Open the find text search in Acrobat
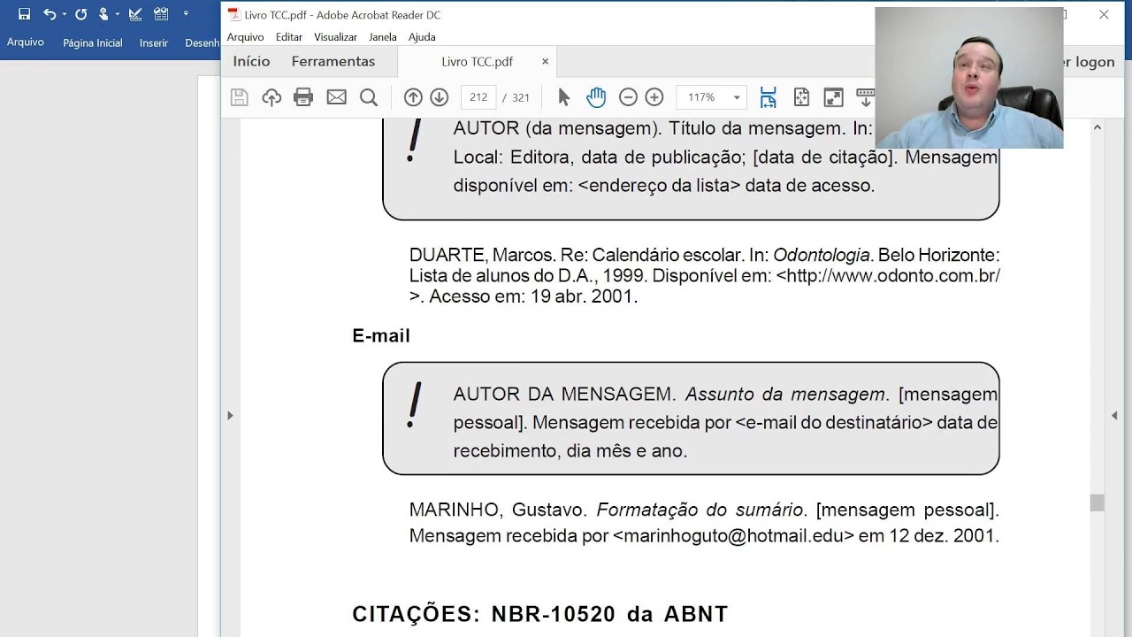The height and width of the screenshot is (637, 1132). click(x=369, y=97)
